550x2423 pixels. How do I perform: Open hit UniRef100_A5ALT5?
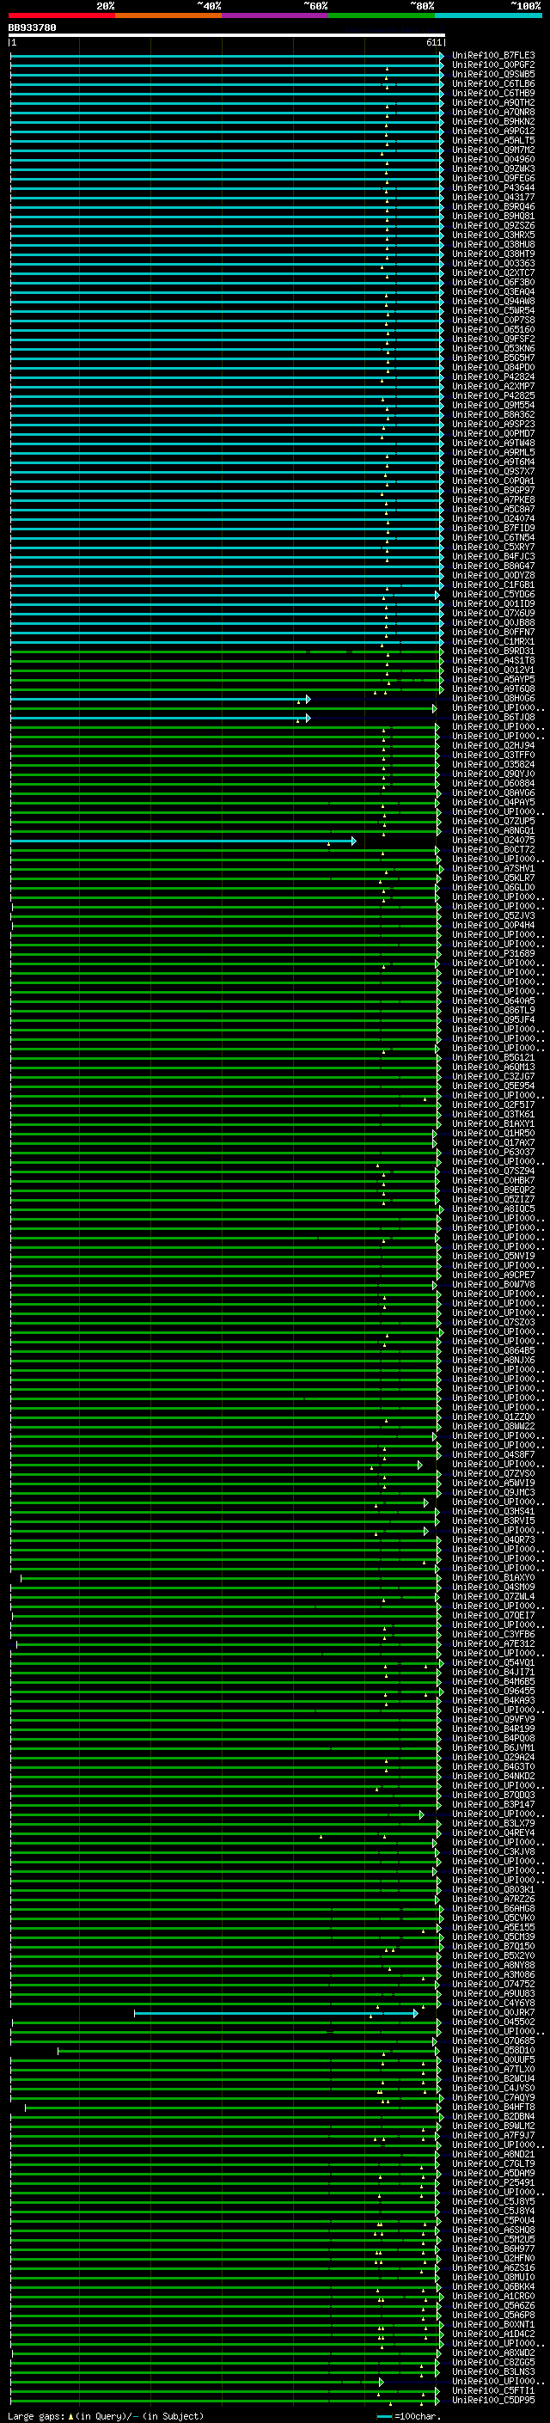coord(493,141)
